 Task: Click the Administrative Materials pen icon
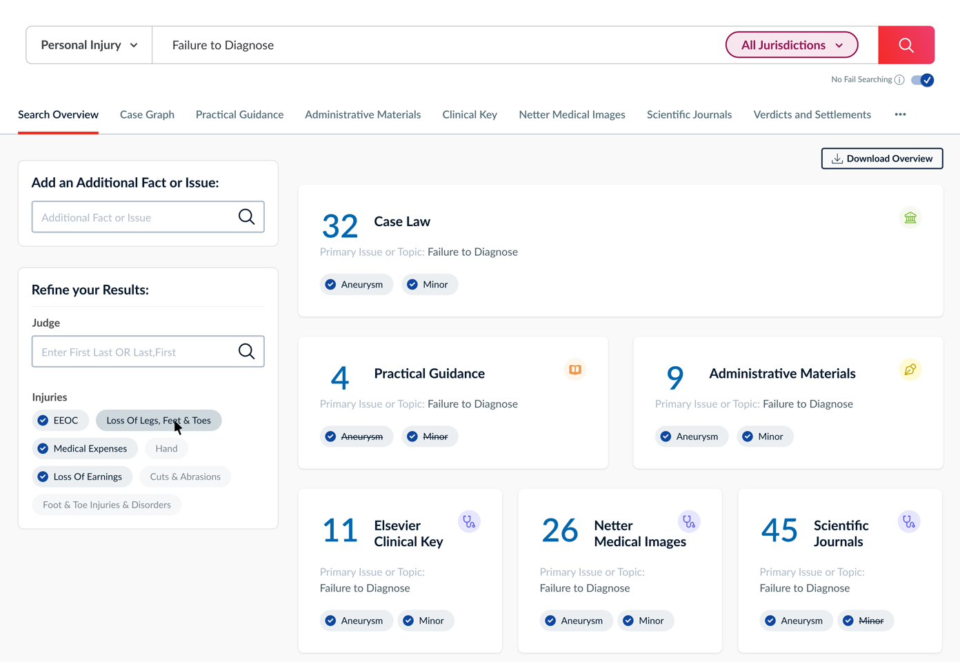pyautogui.click(x=910, y=370)
